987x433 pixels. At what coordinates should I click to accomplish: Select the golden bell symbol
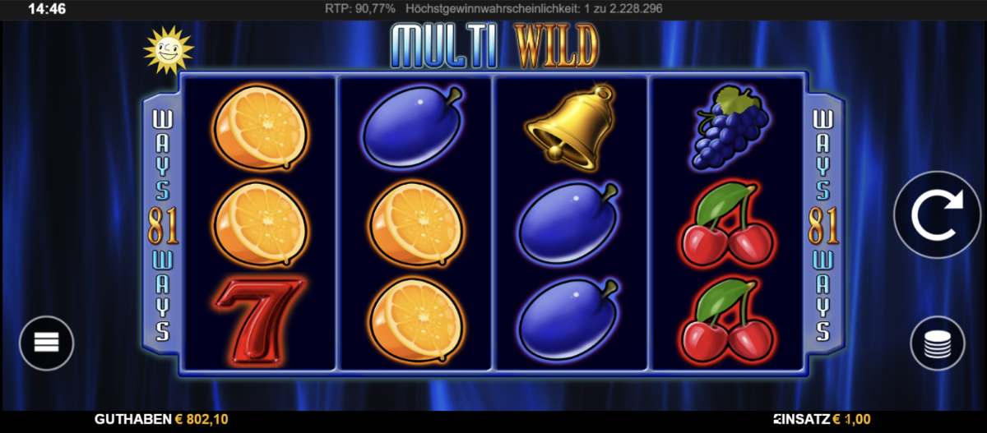pyautogui.click(x=572, y=127)
